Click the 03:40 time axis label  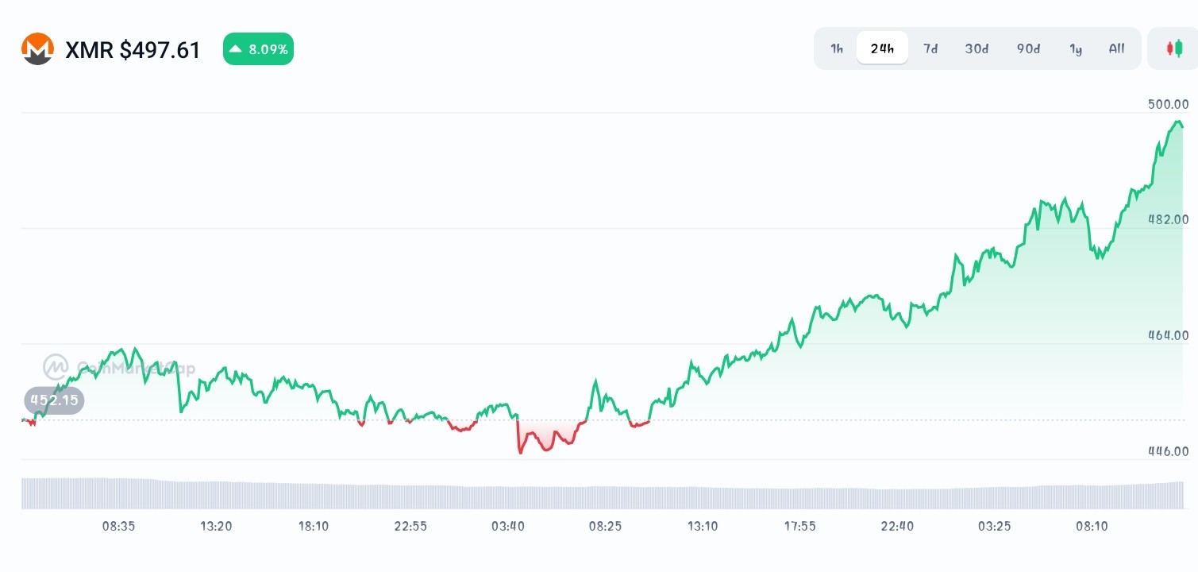[x=508, y=526]
